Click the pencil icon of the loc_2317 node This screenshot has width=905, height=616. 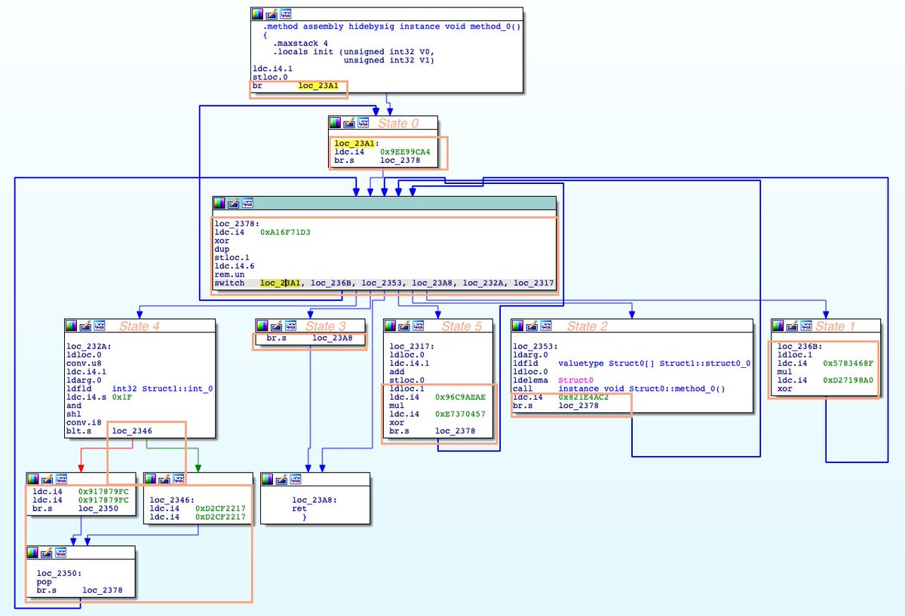point(405,326)
